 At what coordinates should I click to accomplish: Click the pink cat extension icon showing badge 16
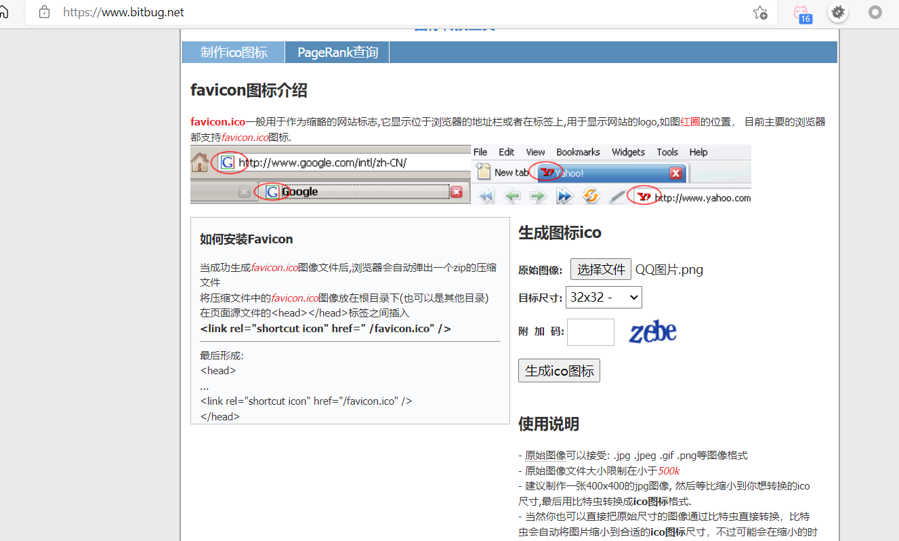(802, 12)
